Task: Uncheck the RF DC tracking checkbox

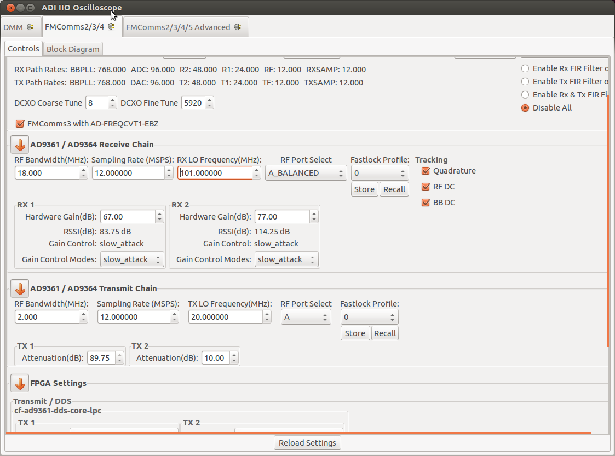Action: click(426, 187)
